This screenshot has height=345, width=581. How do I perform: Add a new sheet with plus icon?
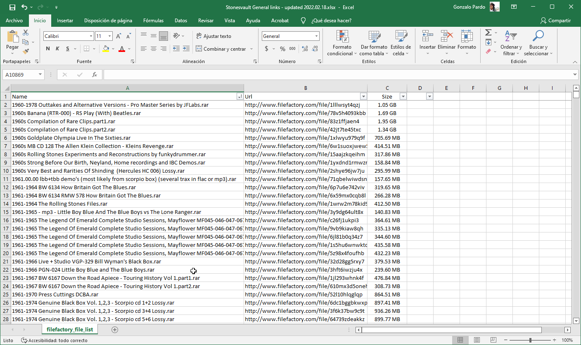point(115,330)
